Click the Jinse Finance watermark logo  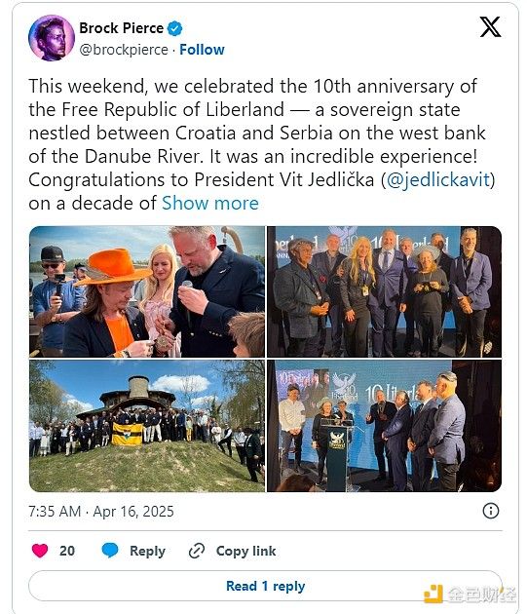[470, 595]
